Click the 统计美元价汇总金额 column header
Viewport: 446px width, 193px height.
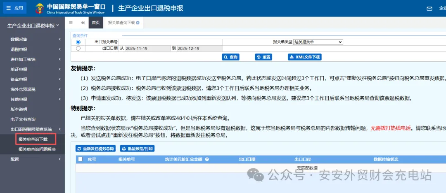point(183,159)
